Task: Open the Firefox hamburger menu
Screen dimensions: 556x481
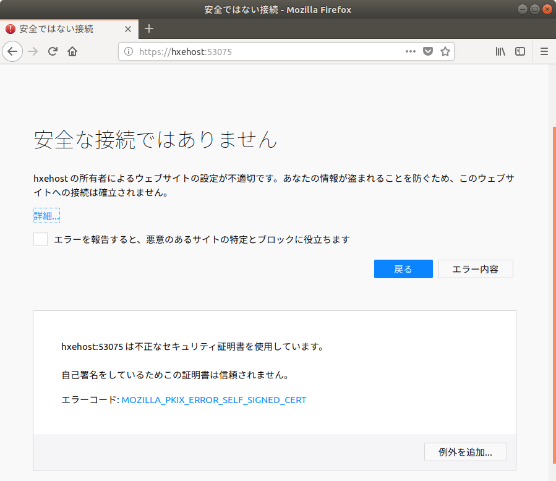Action: [544, 51]
